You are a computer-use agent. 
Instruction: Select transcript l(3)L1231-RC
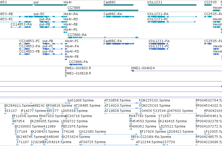point(171,22)
